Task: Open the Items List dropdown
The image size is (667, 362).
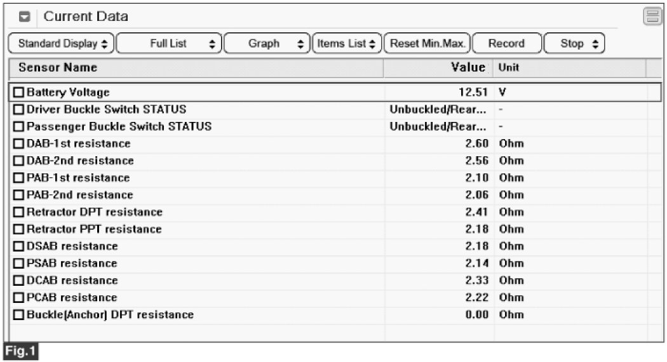Action: pos(347,44)
